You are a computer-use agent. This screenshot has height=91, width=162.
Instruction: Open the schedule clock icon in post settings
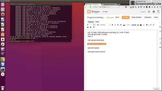(160, 31)
